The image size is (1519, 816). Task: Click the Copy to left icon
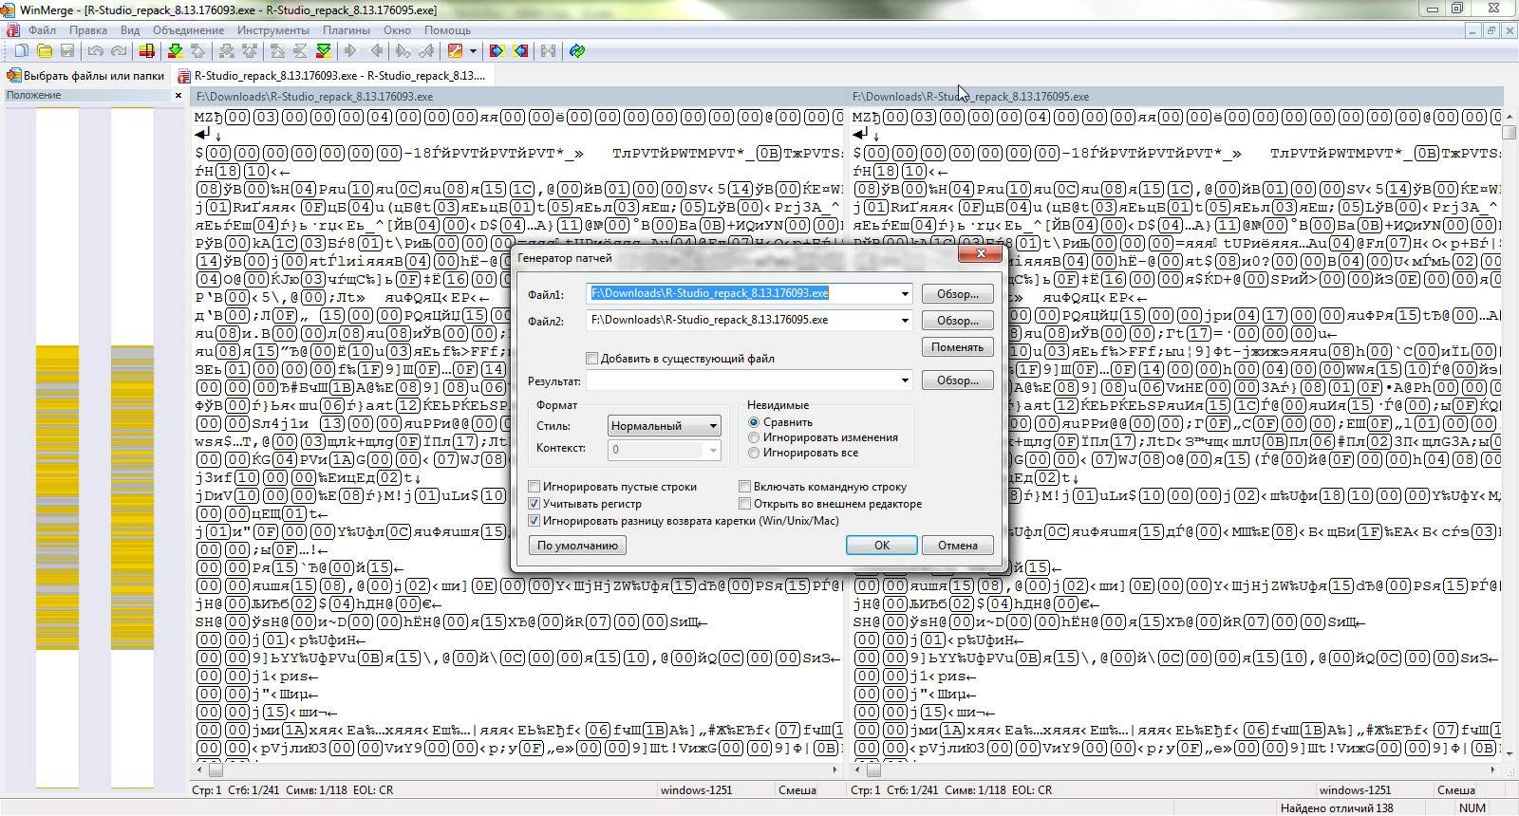377,51
